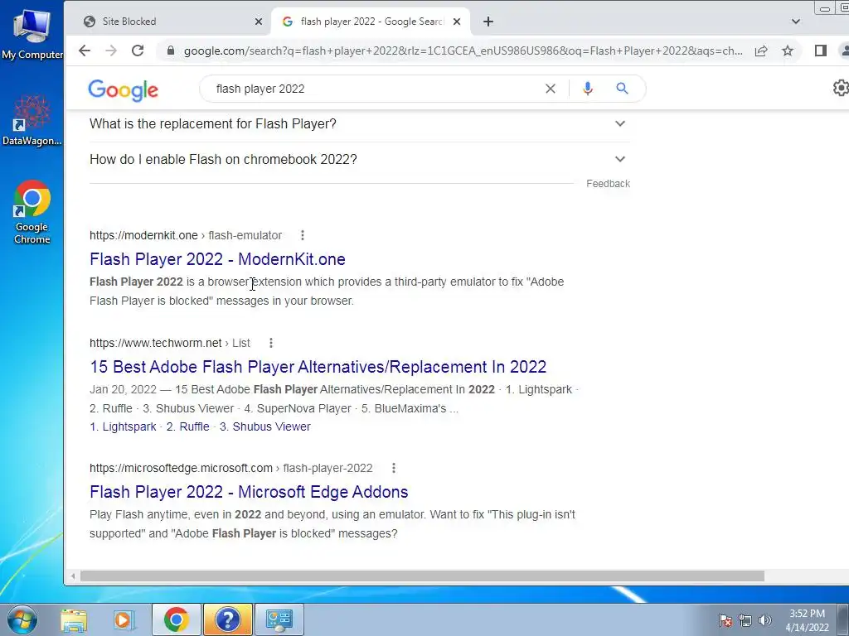Click the browser forward arrow
The image size is (849, 636).
click(x=111, y=51)
